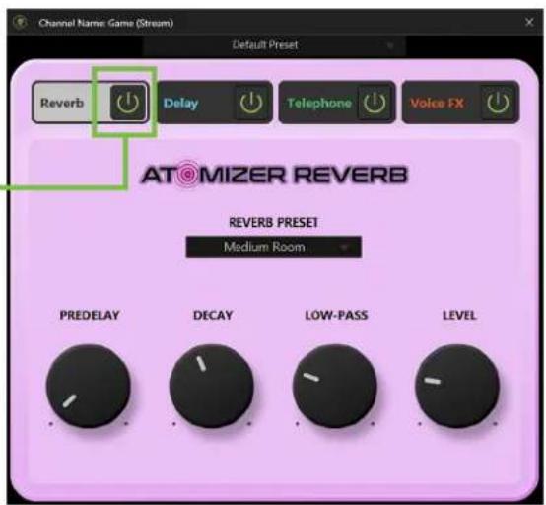
Task: Click the Medium Room dropdown arrow
Action: tap(344, 248)
